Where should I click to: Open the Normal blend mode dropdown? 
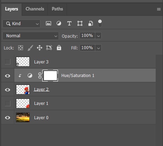(31, 36)
